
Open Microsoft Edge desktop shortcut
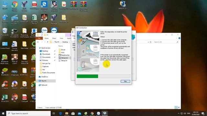click(x=44, y=6)
